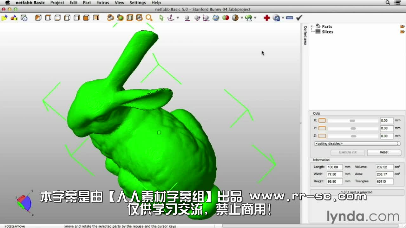Click the blue ruler icon
The width and height of the screenshot is (406, 228).
289,18
